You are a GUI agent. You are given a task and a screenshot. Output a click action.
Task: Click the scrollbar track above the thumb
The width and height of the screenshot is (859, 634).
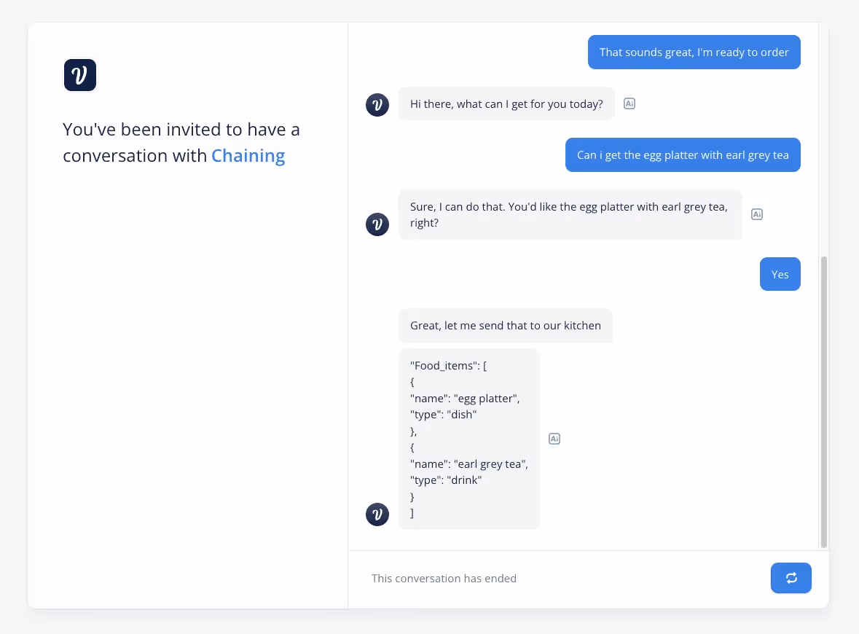823,140
